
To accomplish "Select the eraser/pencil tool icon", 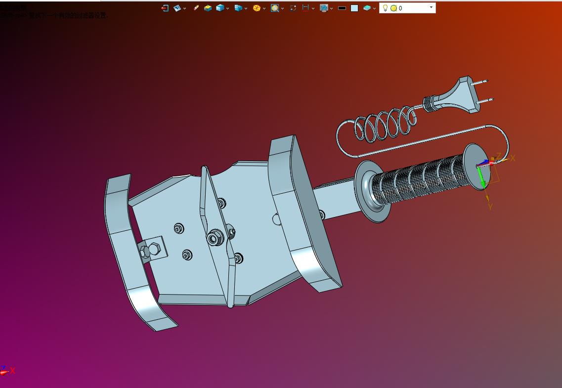I will click(196, 8).
